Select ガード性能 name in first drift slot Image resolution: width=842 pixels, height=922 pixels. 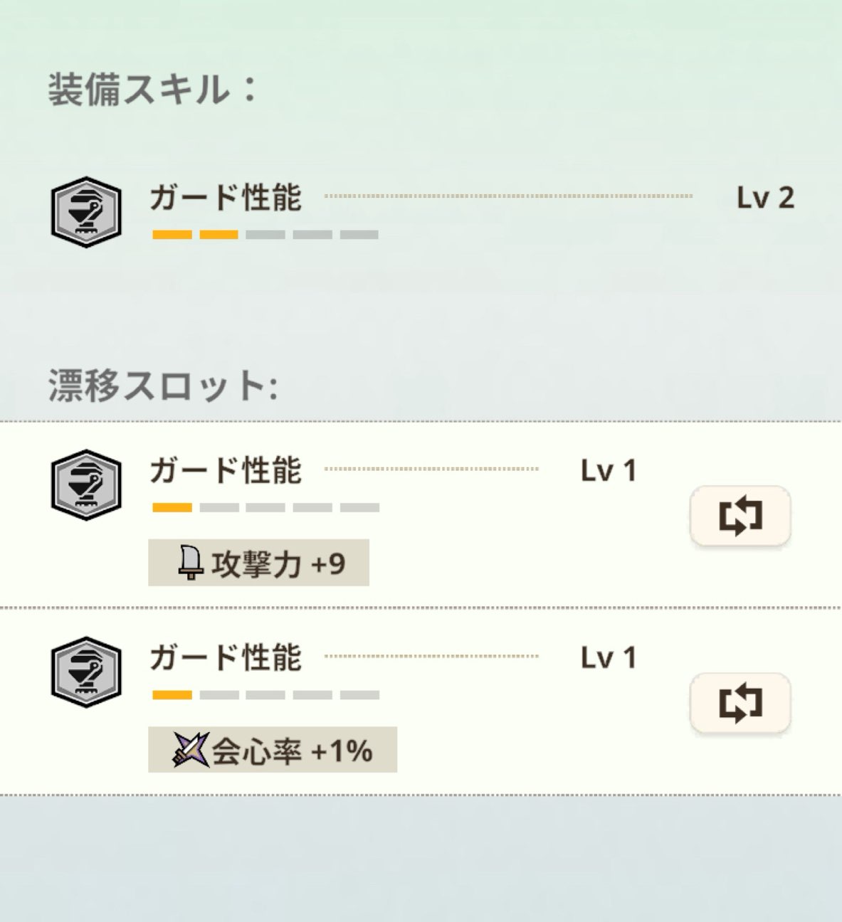click(226, 471)
